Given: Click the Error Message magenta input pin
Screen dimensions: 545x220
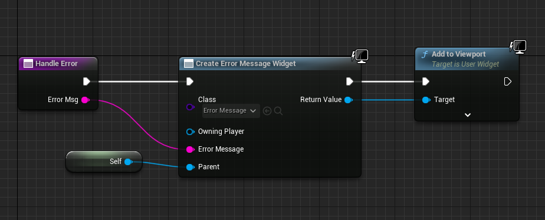Looking at the screenshot, I should [190, 149].
